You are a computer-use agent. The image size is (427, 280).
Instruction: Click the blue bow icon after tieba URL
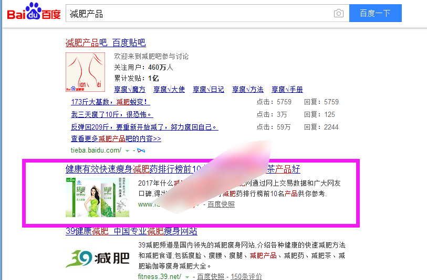(x=141, y=150)
